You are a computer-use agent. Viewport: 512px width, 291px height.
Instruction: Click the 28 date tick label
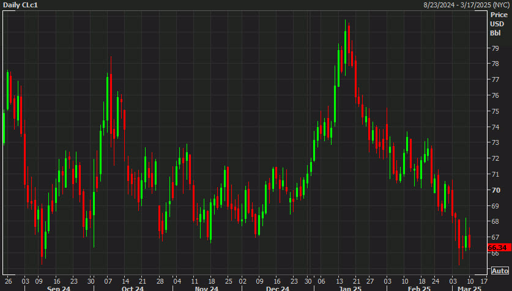tap(160, 281)
